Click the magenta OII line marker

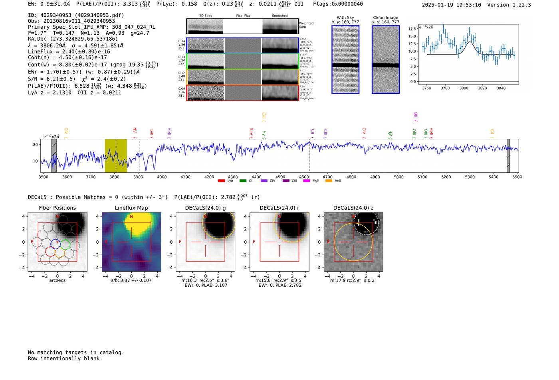(416, 117)
